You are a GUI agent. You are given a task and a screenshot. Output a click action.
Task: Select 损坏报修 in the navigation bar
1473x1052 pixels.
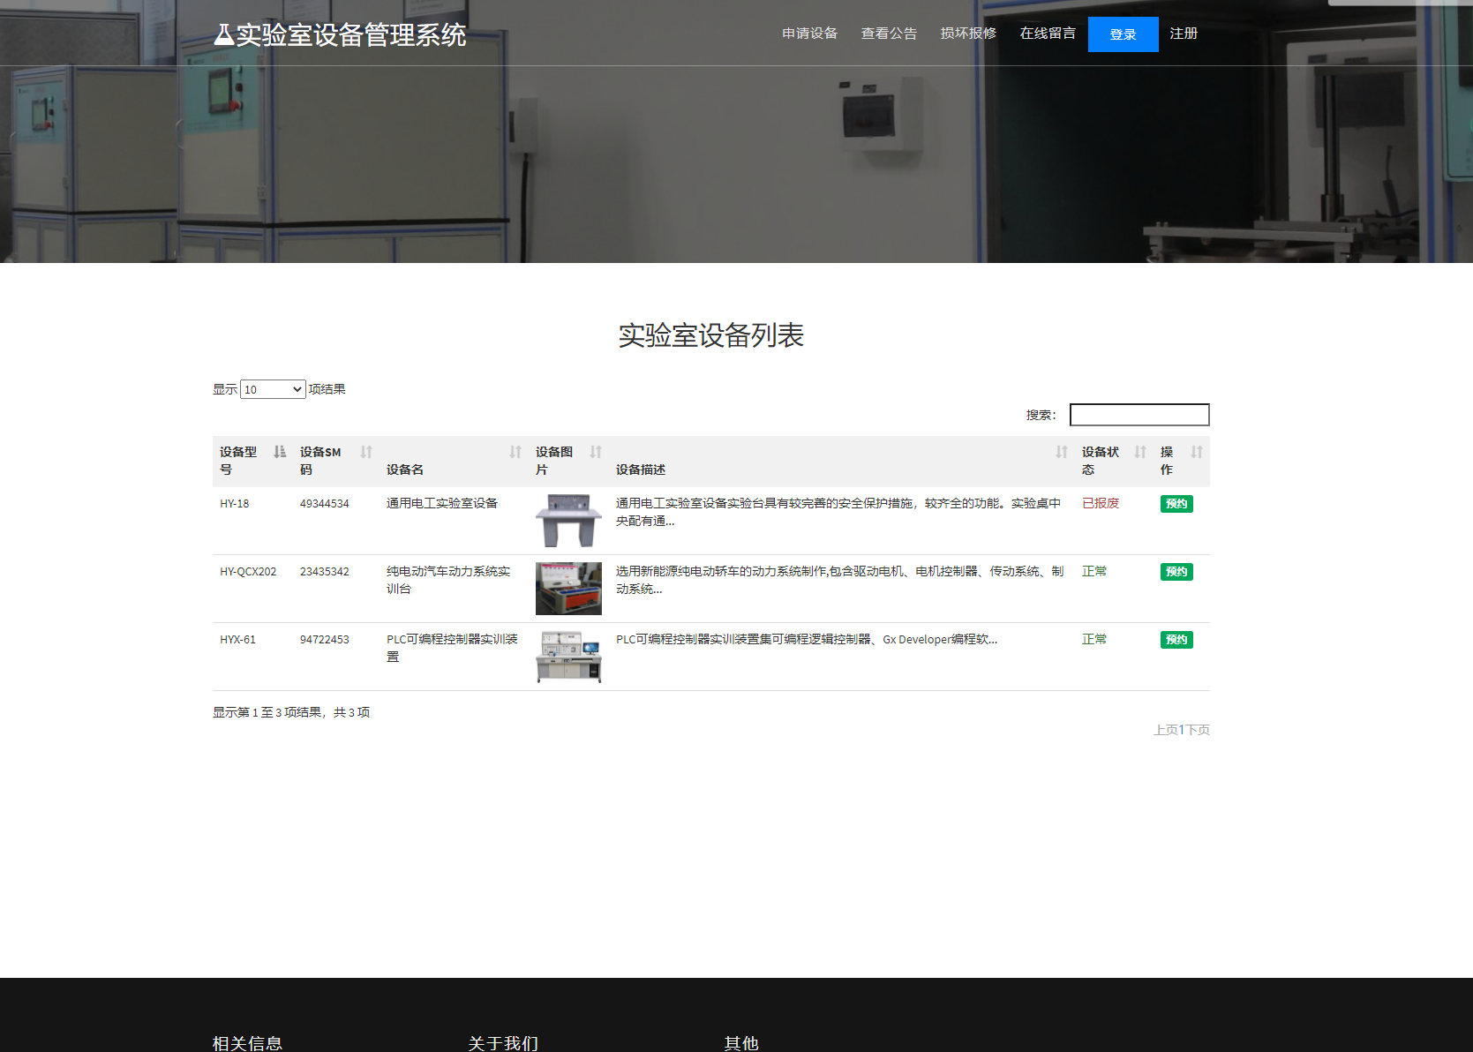(968, 34)
